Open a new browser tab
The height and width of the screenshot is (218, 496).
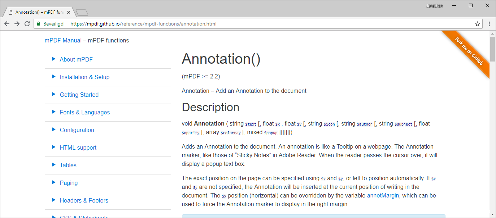[82, 13]
